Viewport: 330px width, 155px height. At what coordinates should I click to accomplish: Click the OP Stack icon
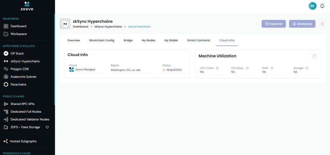6,53
